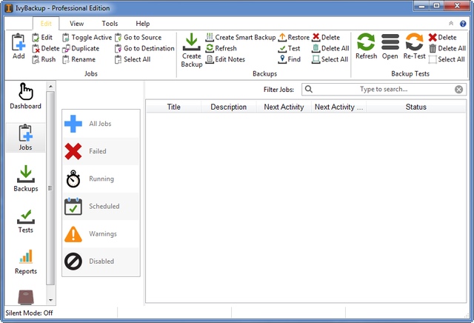Click Test in Backups group
Screen dimensions: 474x323
[290, 48]
